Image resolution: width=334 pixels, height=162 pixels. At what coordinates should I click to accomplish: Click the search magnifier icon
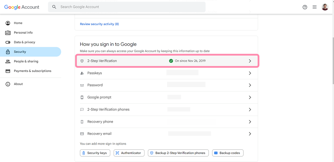(x=54, y=7)
